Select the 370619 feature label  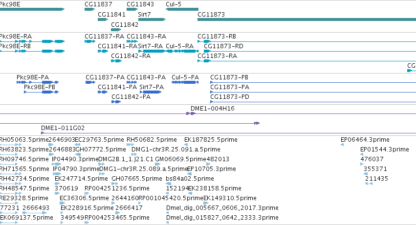66,188
